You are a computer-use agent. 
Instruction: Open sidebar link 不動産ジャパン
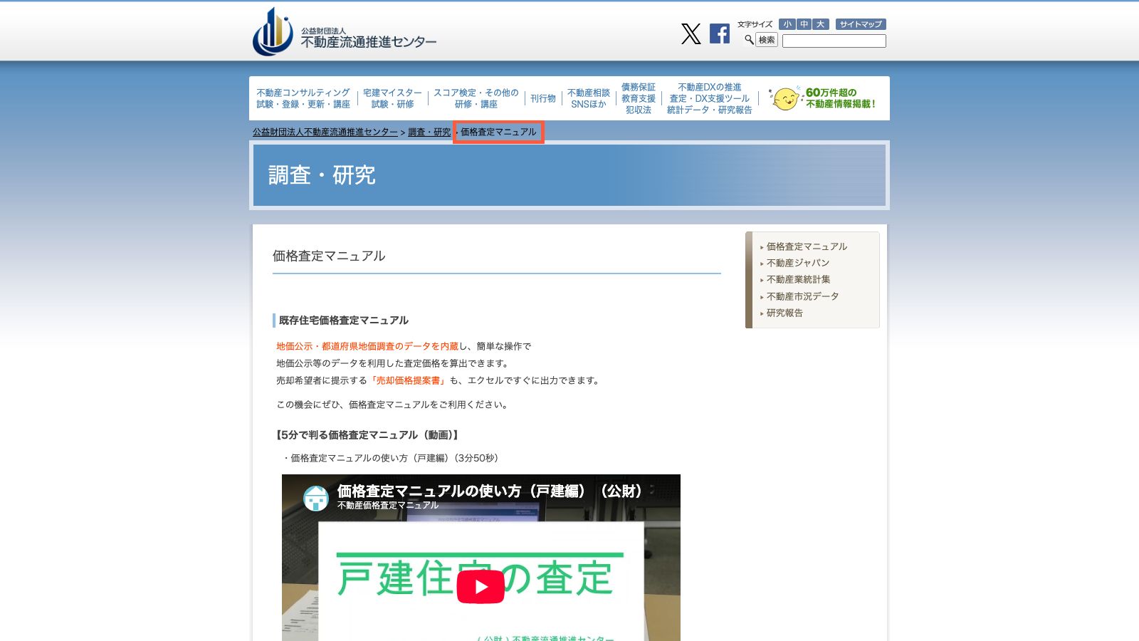(797, 263)
